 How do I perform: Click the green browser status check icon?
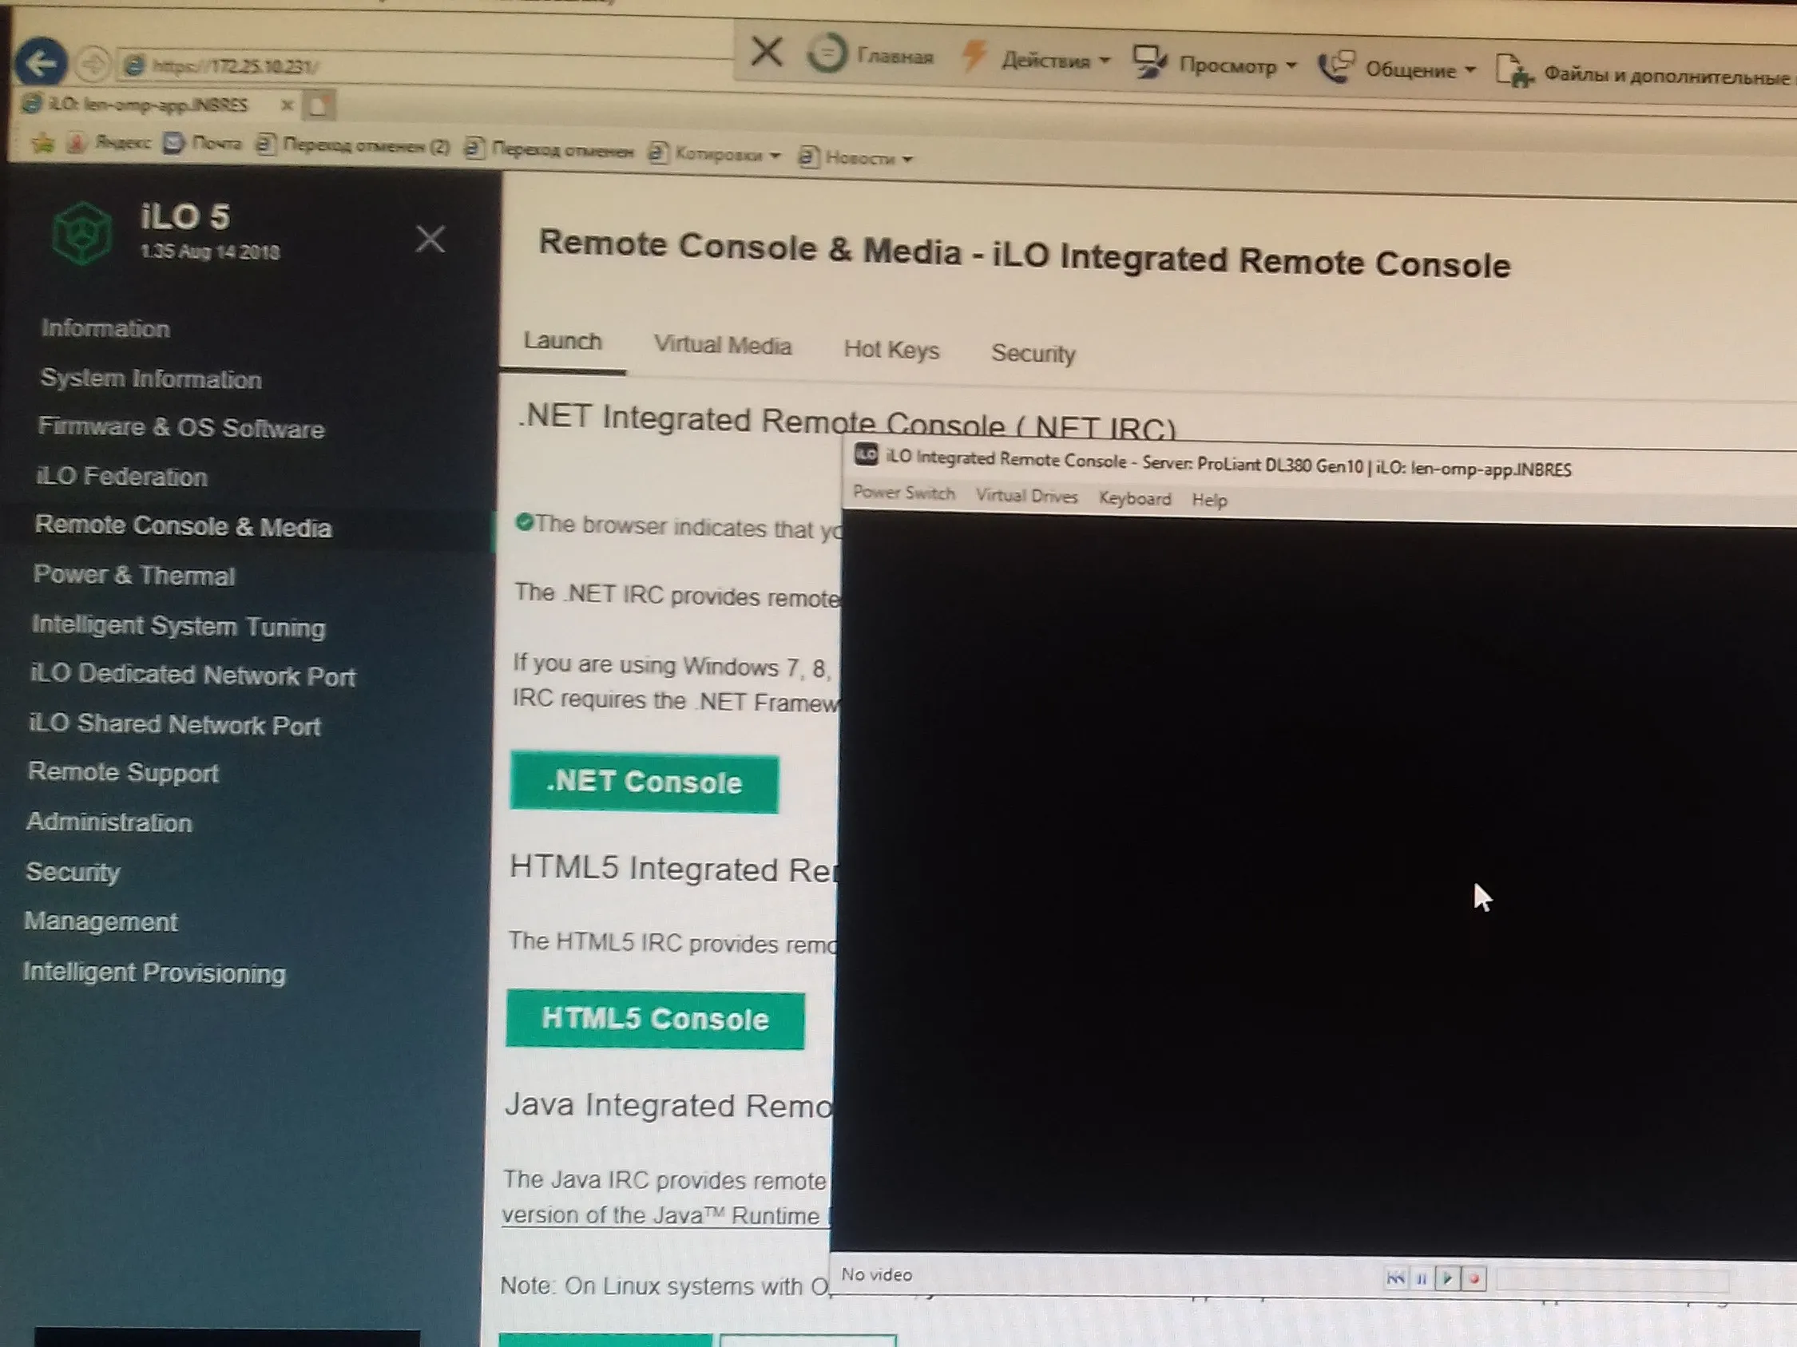click(x=524, y=522)
